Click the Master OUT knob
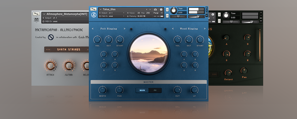 pyautogui.click(x=178, y=90)
